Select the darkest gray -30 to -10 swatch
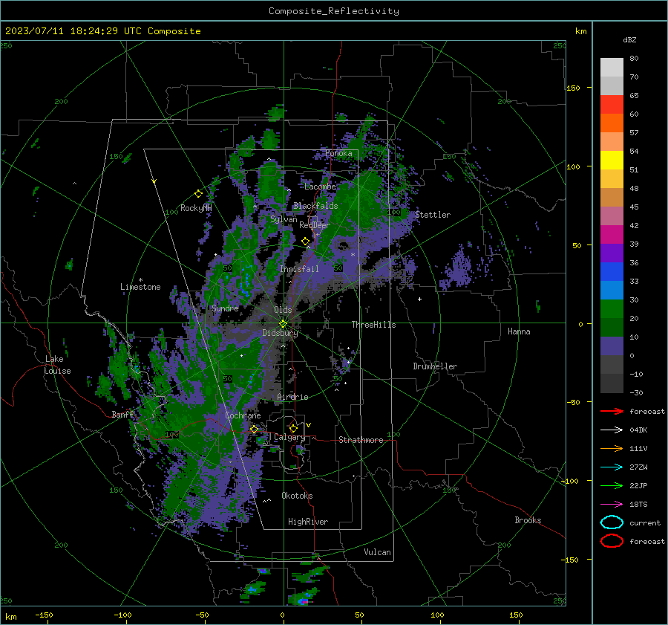The height and width of the screenshot is (625, 668). pos(612,383)
